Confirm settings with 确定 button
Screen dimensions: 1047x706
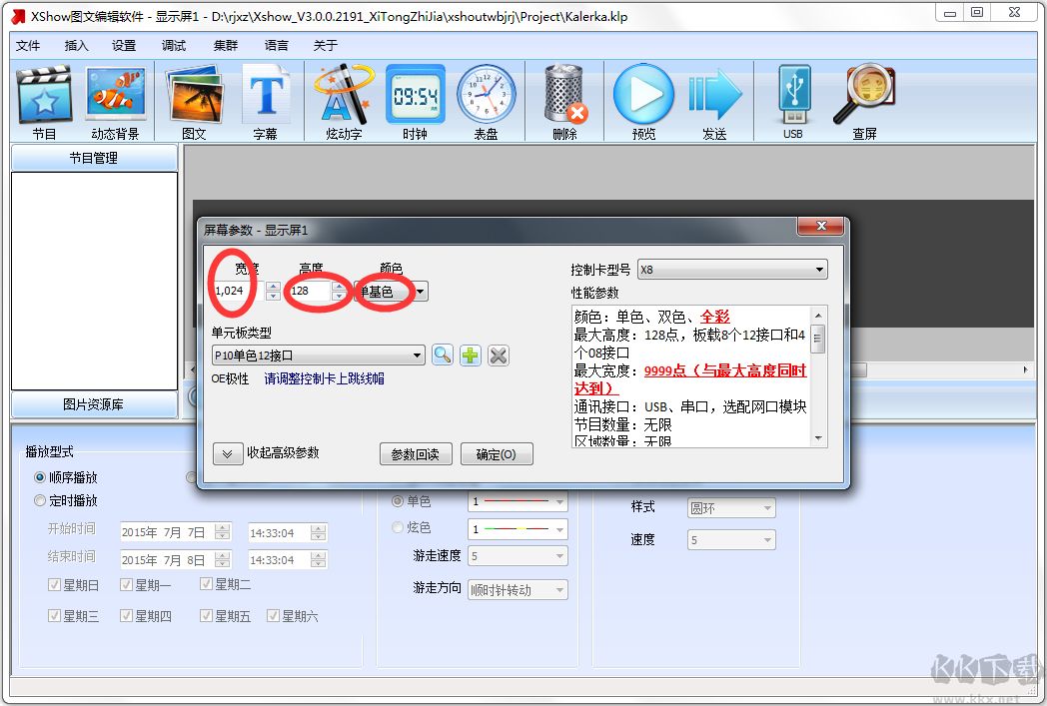[497, 453]
